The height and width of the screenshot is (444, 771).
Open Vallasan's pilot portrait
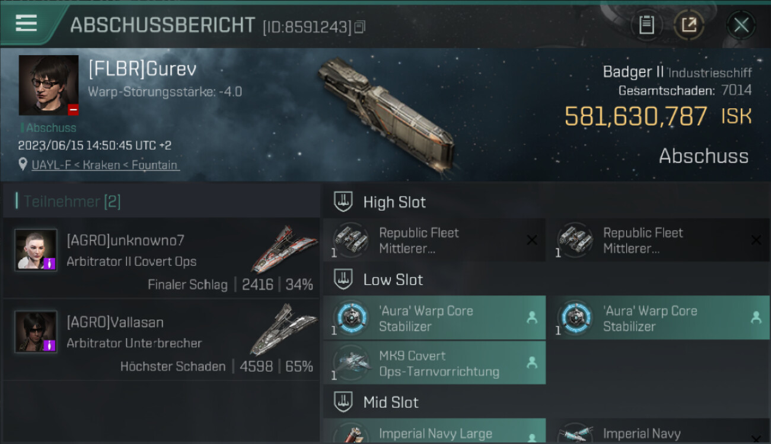[x=36, y=332]
